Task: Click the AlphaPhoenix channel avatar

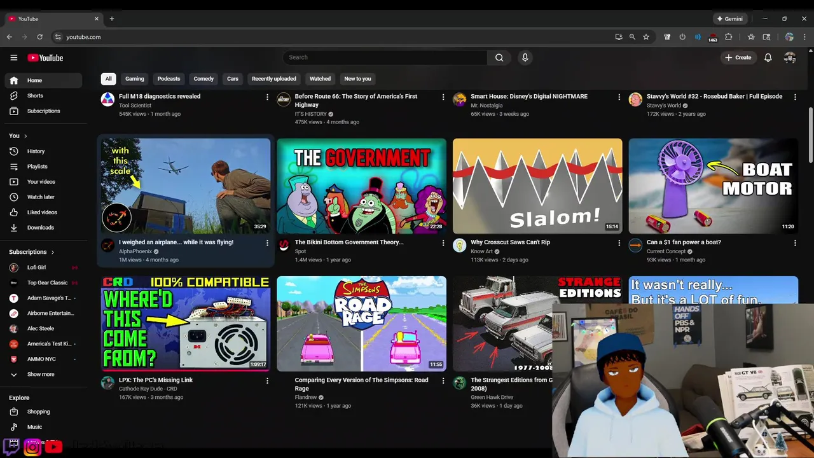Action: (108, 246)
